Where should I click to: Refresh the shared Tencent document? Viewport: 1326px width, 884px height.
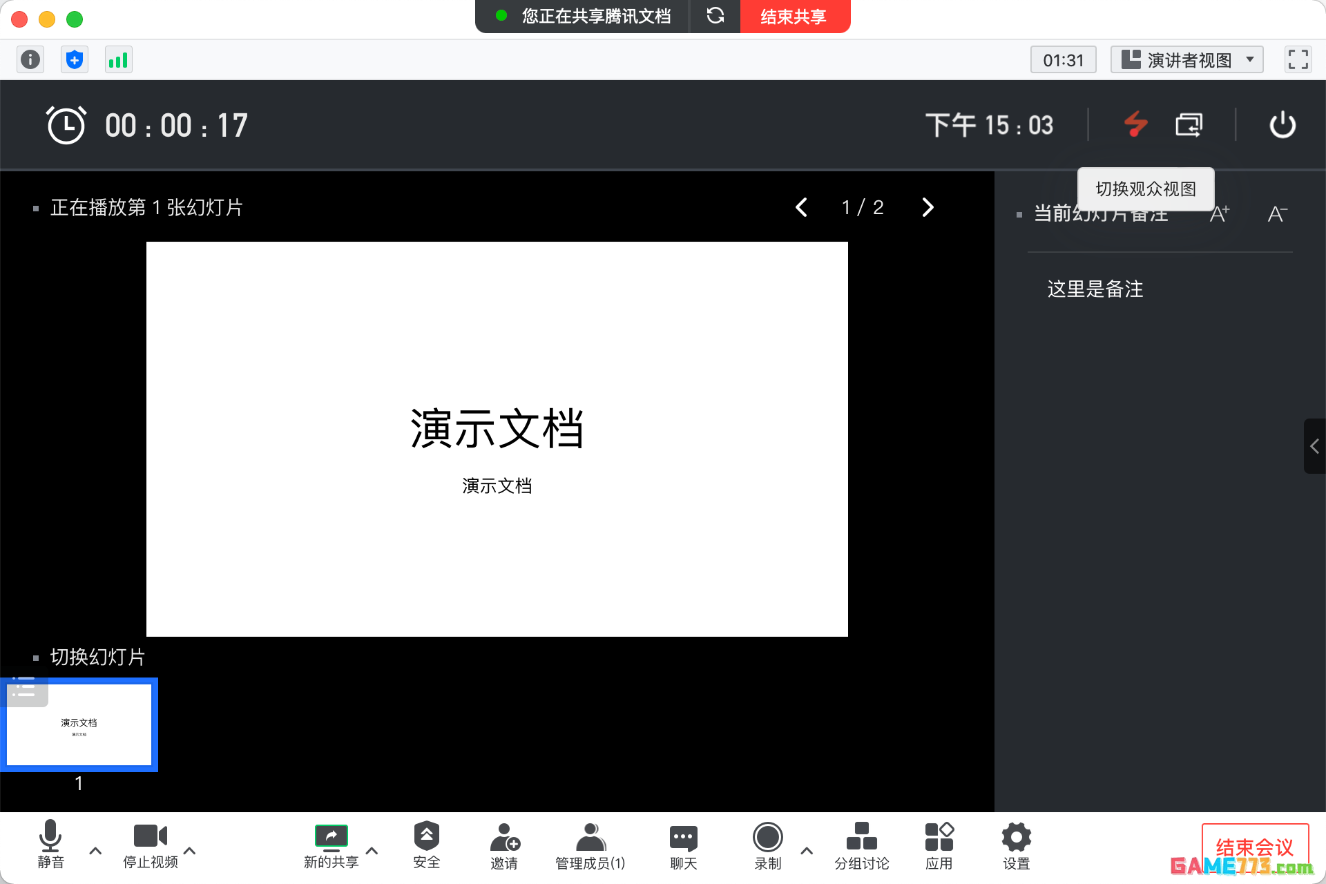pyautogui.click(x=715, y=16)
